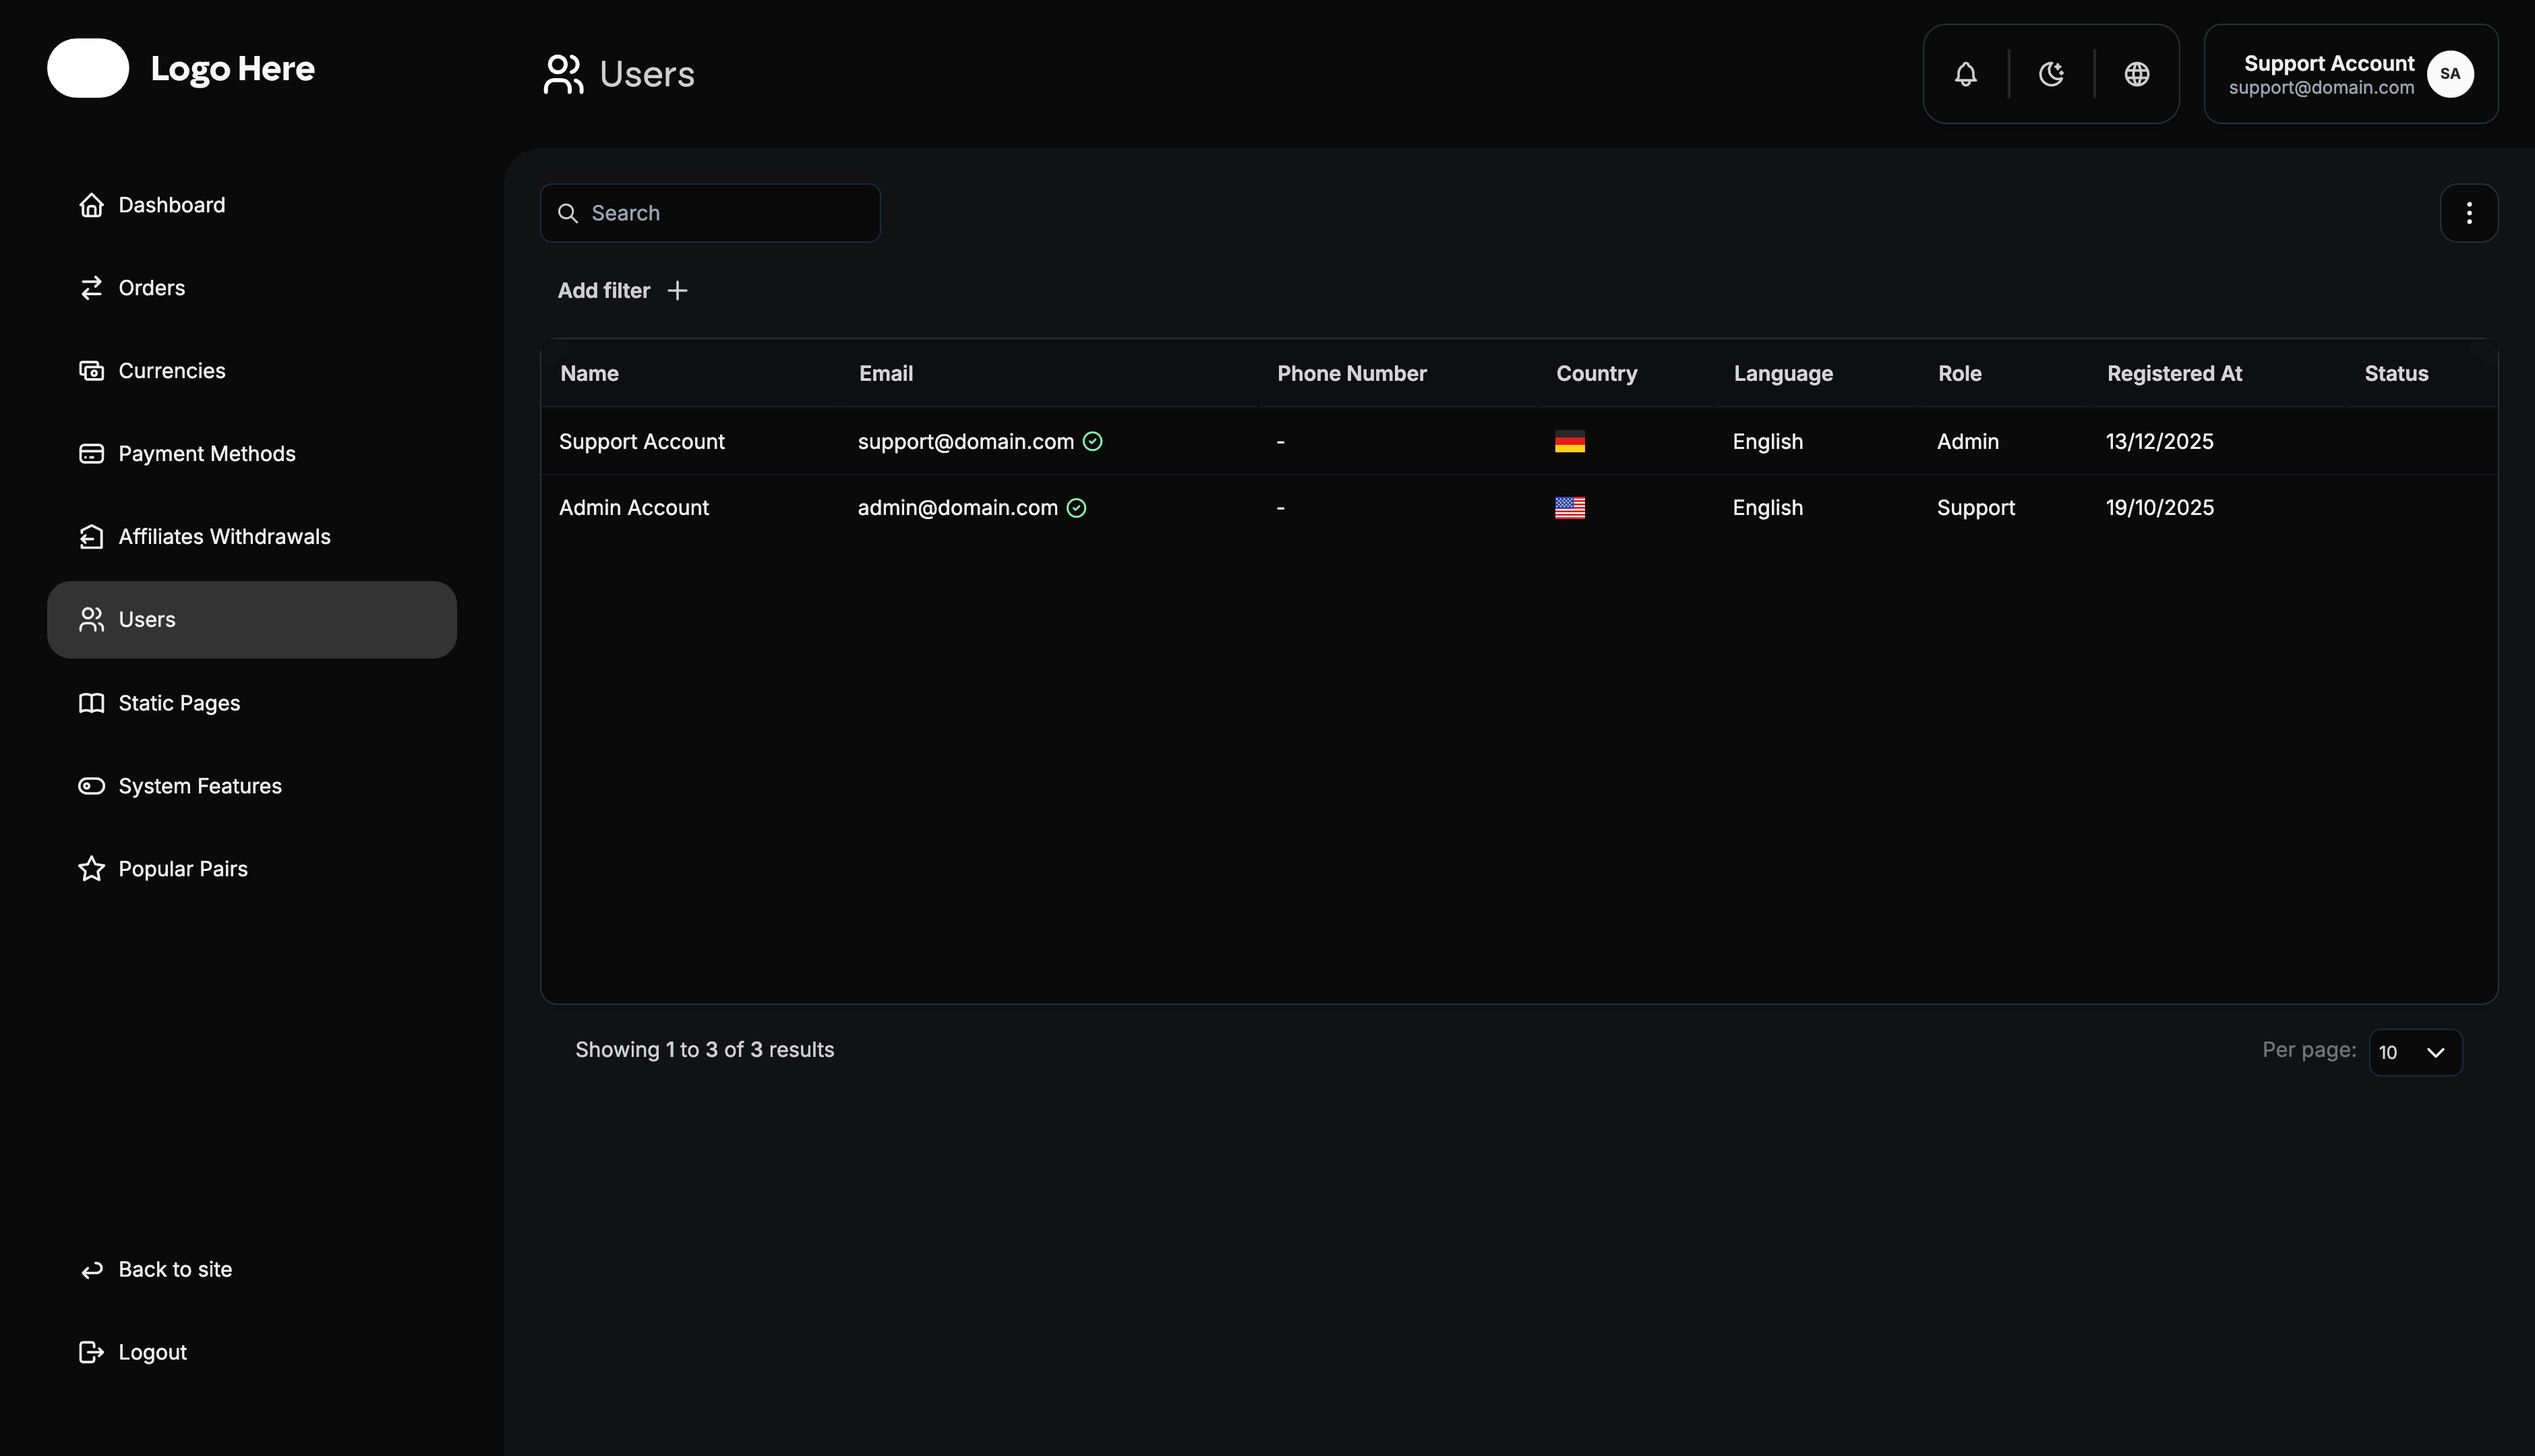Screen dimensions: 2535x1456
Task: Open the Payment Methods section
Action: [207, 453]
